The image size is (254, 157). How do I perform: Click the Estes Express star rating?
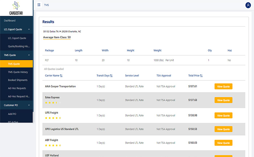[53, 103]
